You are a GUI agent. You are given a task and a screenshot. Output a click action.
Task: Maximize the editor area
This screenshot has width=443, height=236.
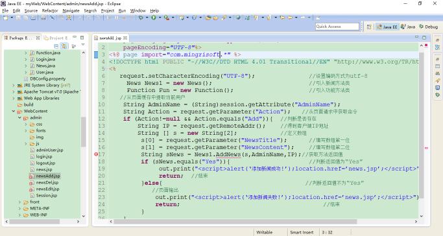pyautogui.click(x=424, y=37)
